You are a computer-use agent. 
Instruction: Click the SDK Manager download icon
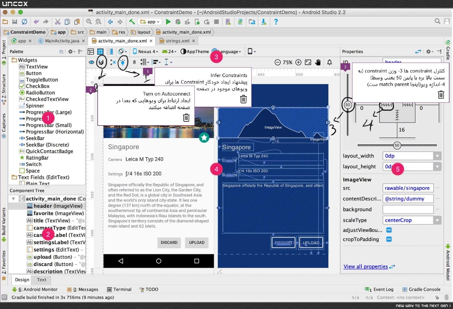tap(264, 22)
